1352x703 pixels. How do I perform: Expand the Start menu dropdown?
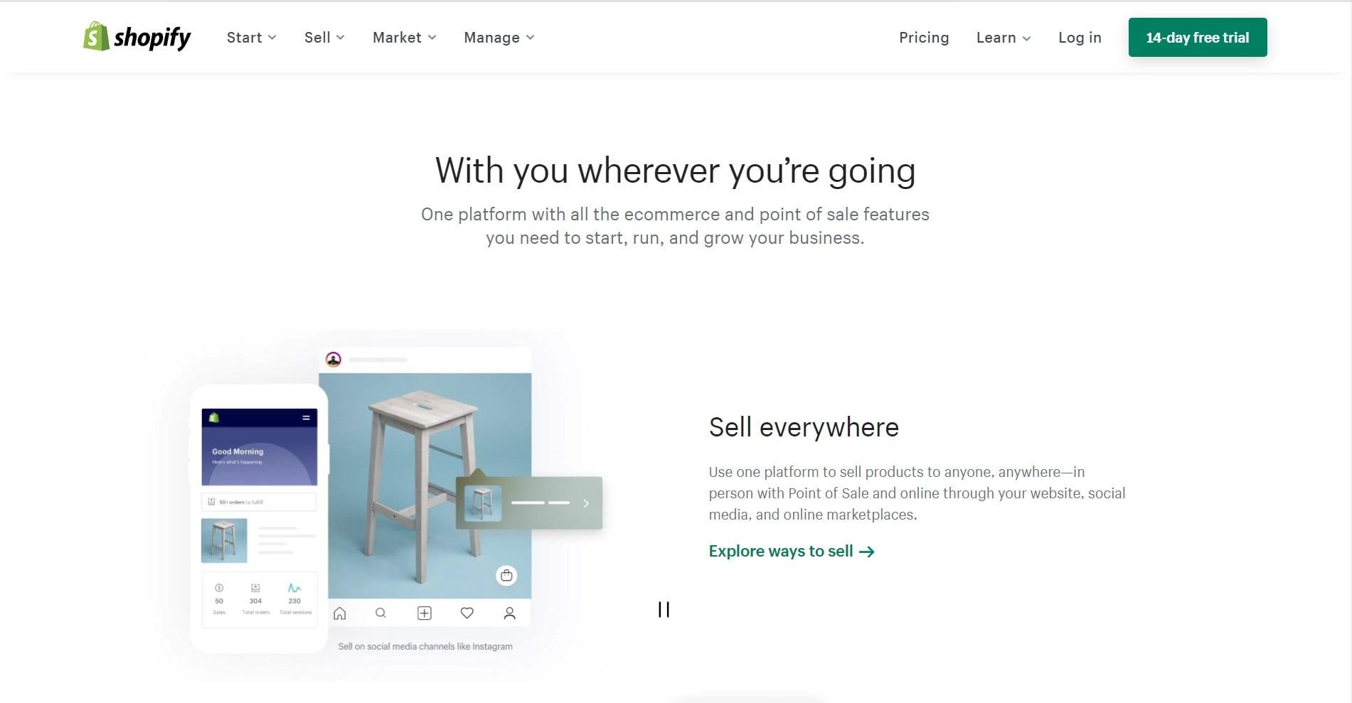click(x=251, y=38)
